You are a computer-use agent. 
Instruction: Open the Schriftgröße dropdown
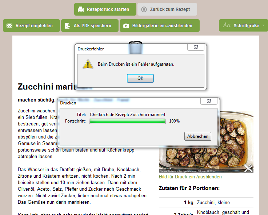[243, 25]
